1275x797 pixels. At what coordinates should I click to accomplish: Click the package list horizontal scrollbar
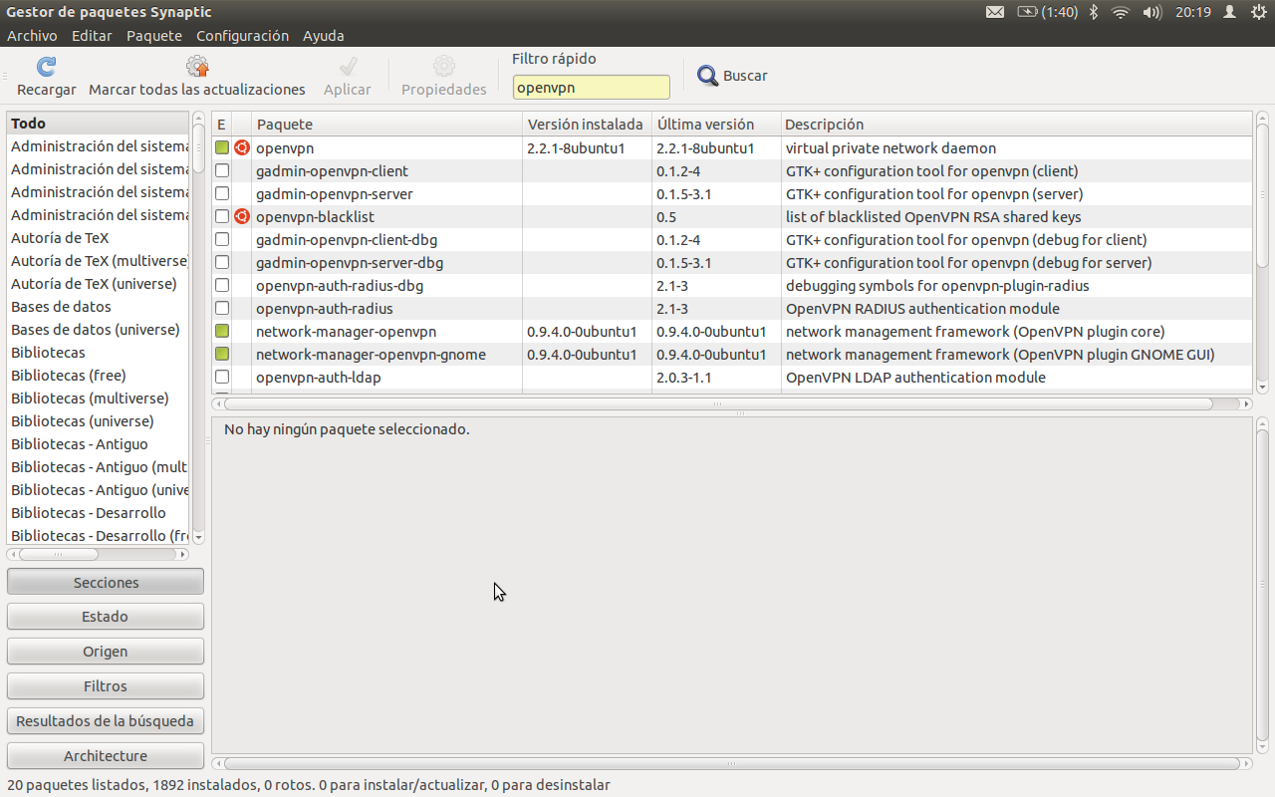pyautogui.click(x=731, y=403)
